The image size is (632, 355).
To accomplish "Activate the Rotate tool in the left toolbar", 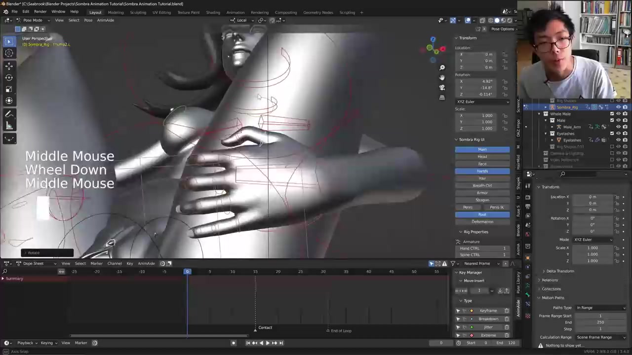I will pyautogui.click(x=9, y=77).
